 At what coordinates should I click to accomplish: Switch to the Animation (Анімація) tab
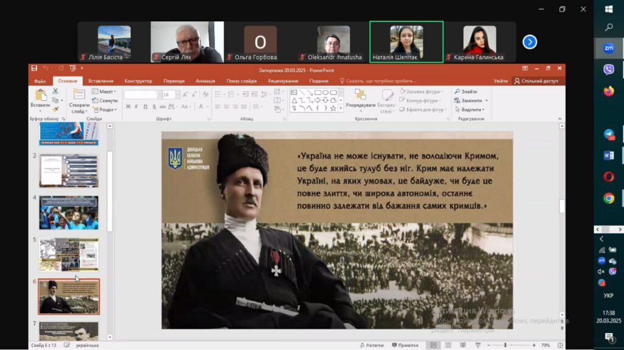tap(205, 81)
